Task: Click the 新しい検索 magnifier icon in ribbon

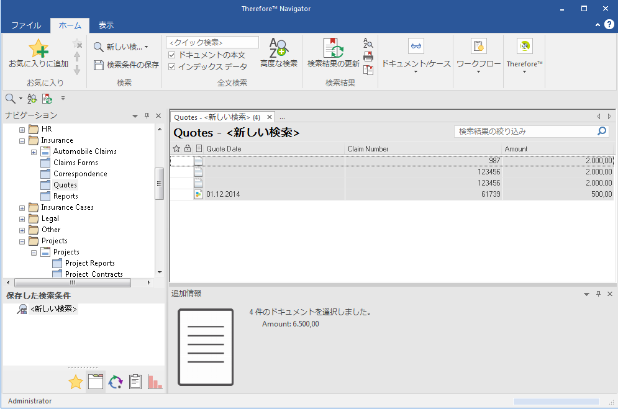Action: click(99, 47)
